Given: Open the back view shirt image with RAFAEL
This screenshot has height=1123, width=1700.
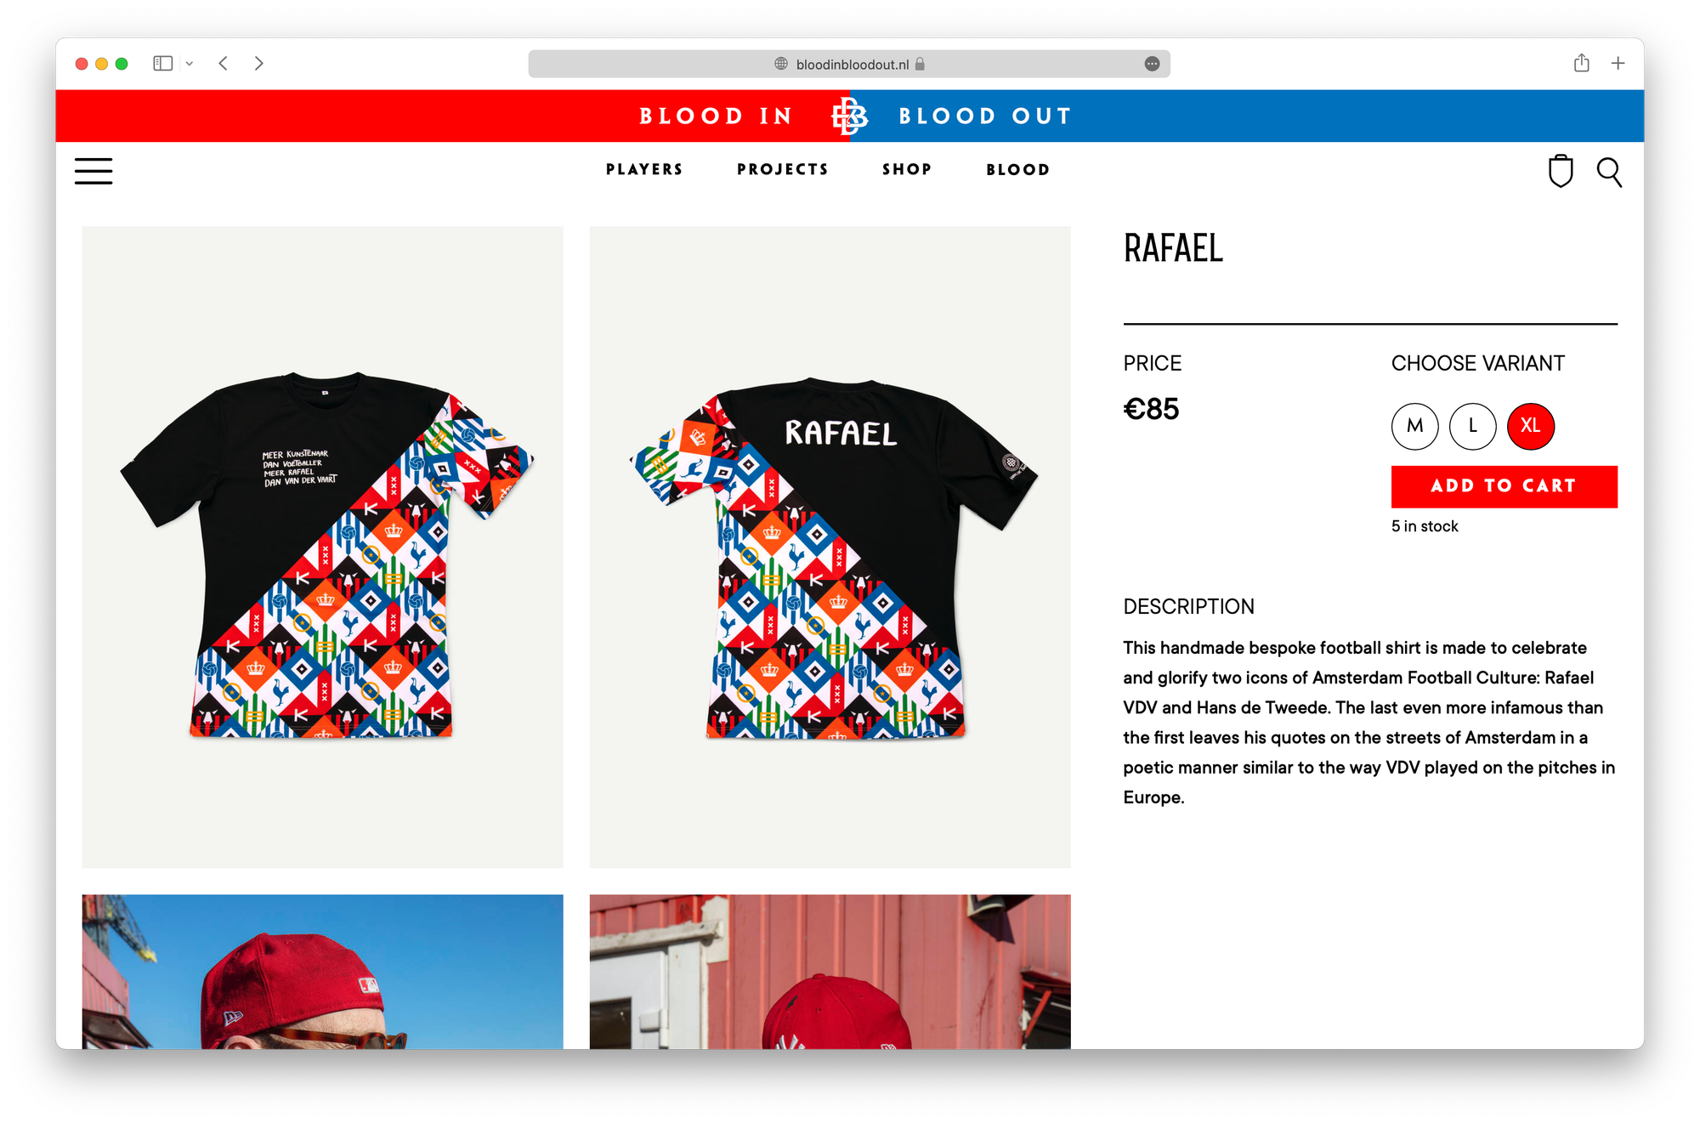Looking at the screenshot, I should pos(830,547).
